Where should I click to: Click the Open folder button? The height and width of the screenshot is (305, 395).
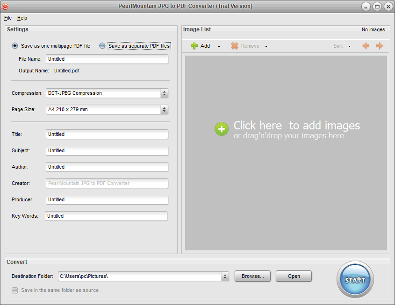point(294,276)
